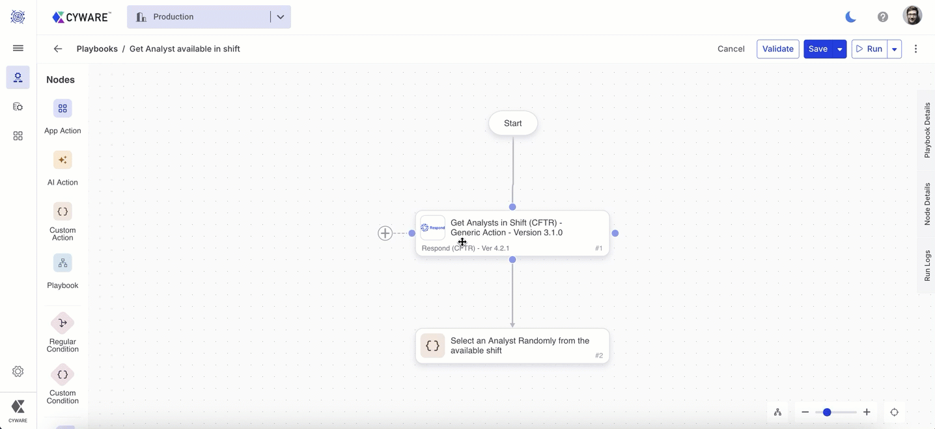Click the recenter canvas icon
This screenshot has height=429, width=935.
[894, 412]
